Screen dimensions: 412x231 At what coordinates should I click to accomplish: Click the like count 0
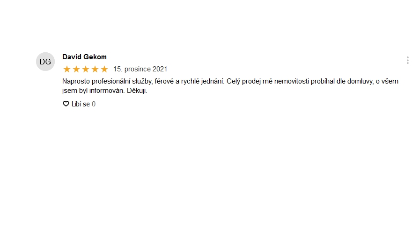pyautogui.click(x=94, y=104)
